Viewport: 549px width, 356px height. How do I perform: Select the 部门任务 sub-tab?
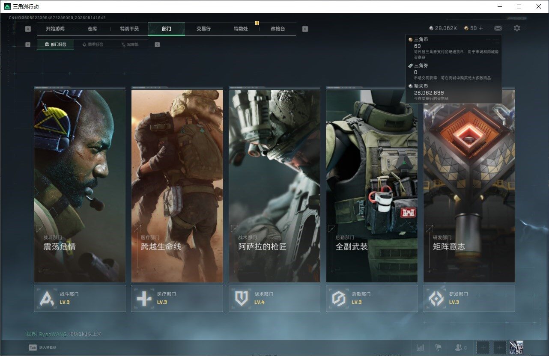click(x=55, y=44)
